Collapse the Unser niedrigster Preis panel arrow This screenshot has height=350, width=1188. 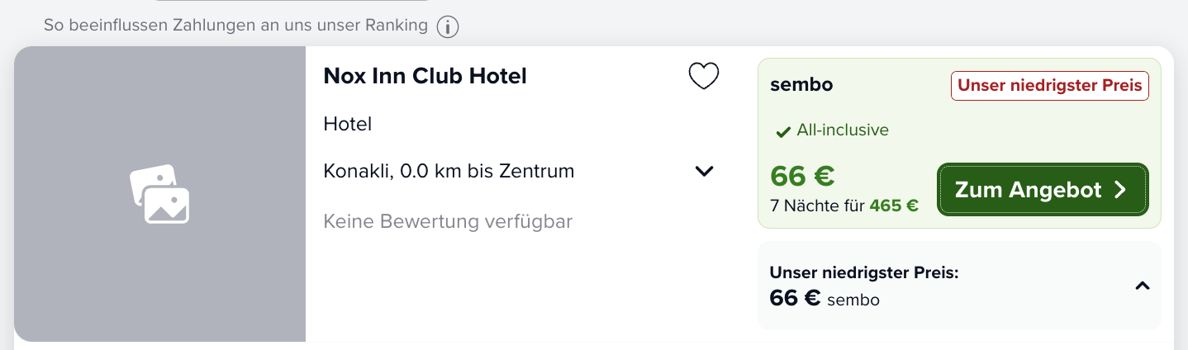coord(1143,286)
